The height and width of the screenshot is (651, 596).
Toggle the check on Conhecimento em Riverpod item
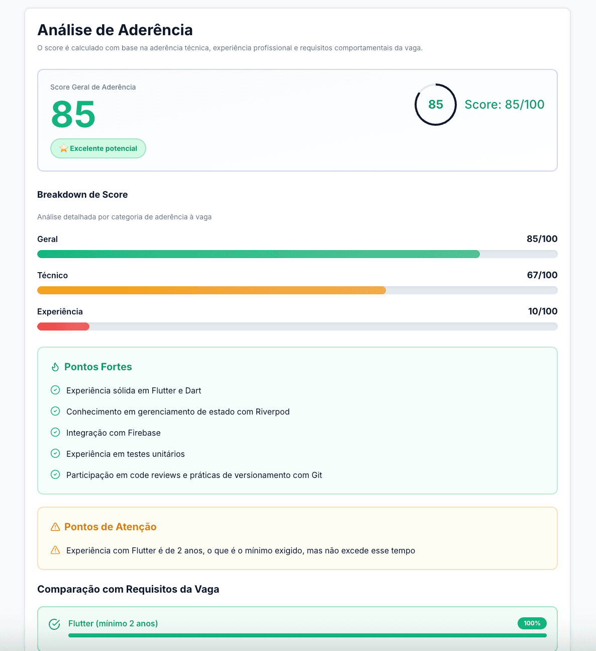click(x=55, y=411)
